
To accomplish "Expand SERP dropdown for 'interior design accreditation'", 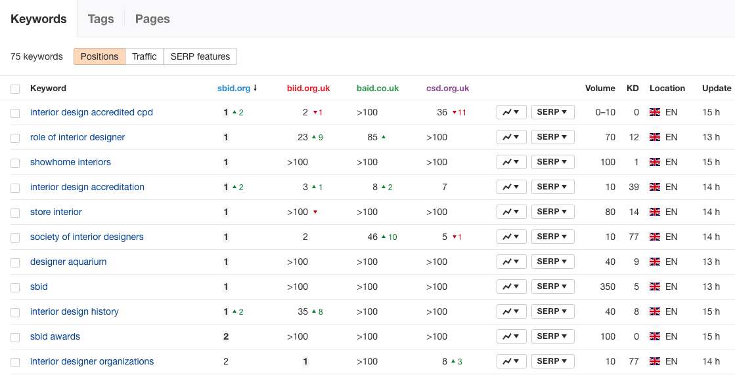I will click(x=552, y=187).
